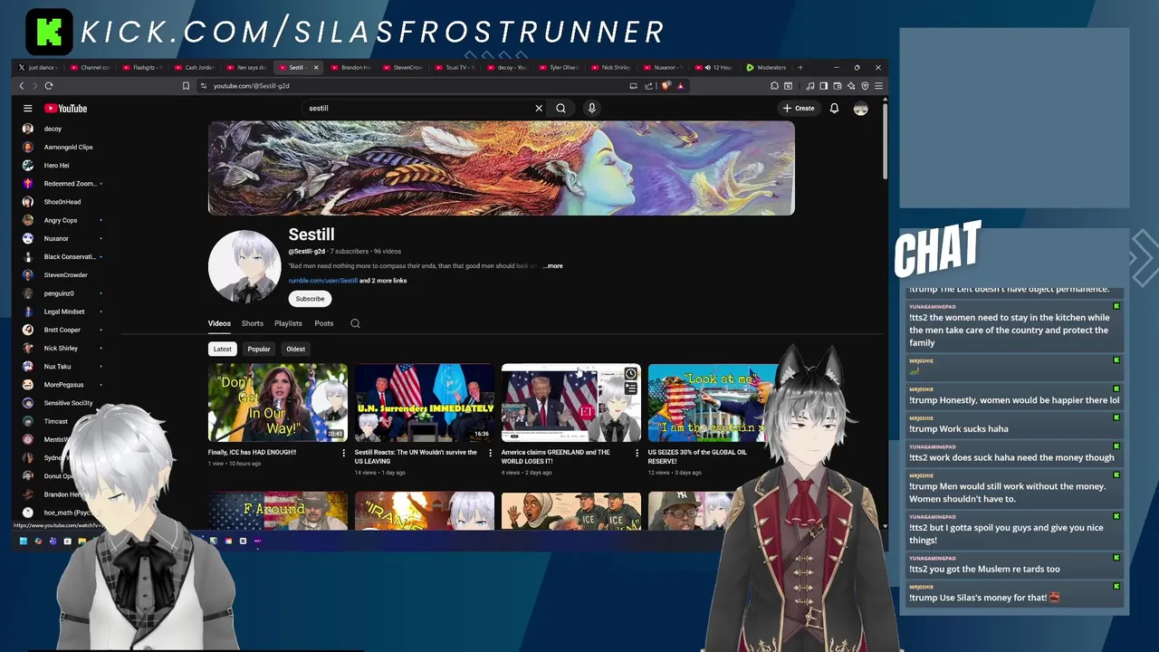Screen dimensions: 1159x652
Task: Reload the page with the browser refresh icon
Action: click(49, 86)
